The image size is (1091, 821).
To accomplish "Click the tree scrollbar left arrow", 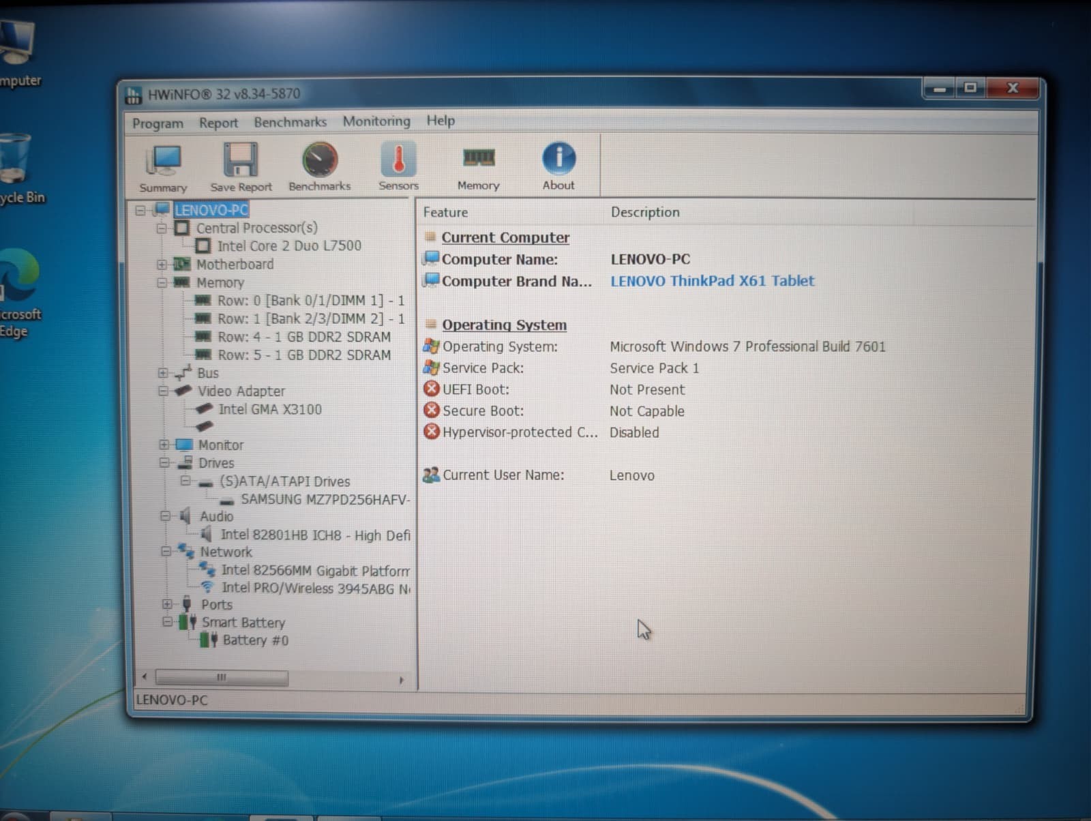I will coord(145,677).
